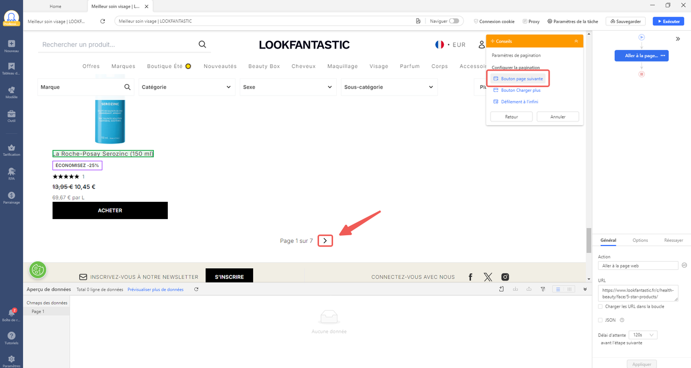Image resolution: width=691 pixels, height=368 pixels.
Task: Open the Général tab
Action: (x=608, y=240)
